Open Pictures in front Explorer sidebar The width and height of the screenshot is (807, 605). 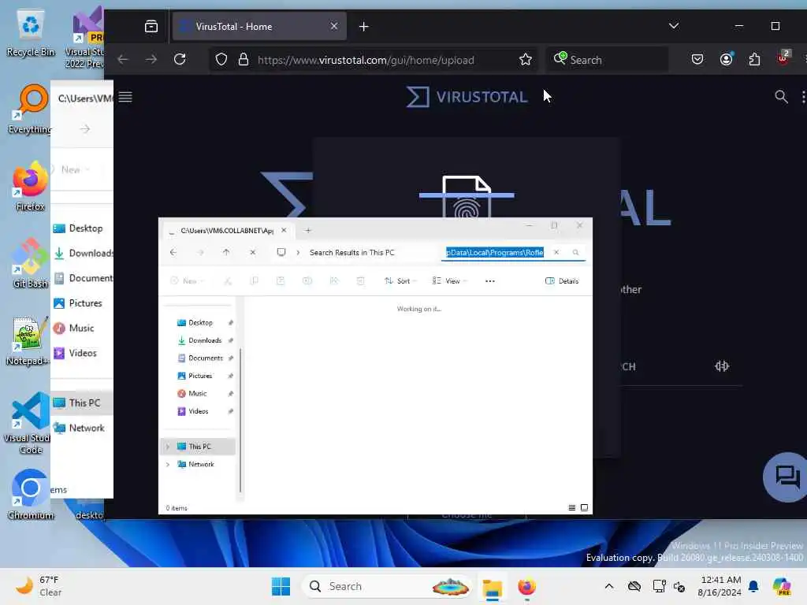(x=199, y=376)
